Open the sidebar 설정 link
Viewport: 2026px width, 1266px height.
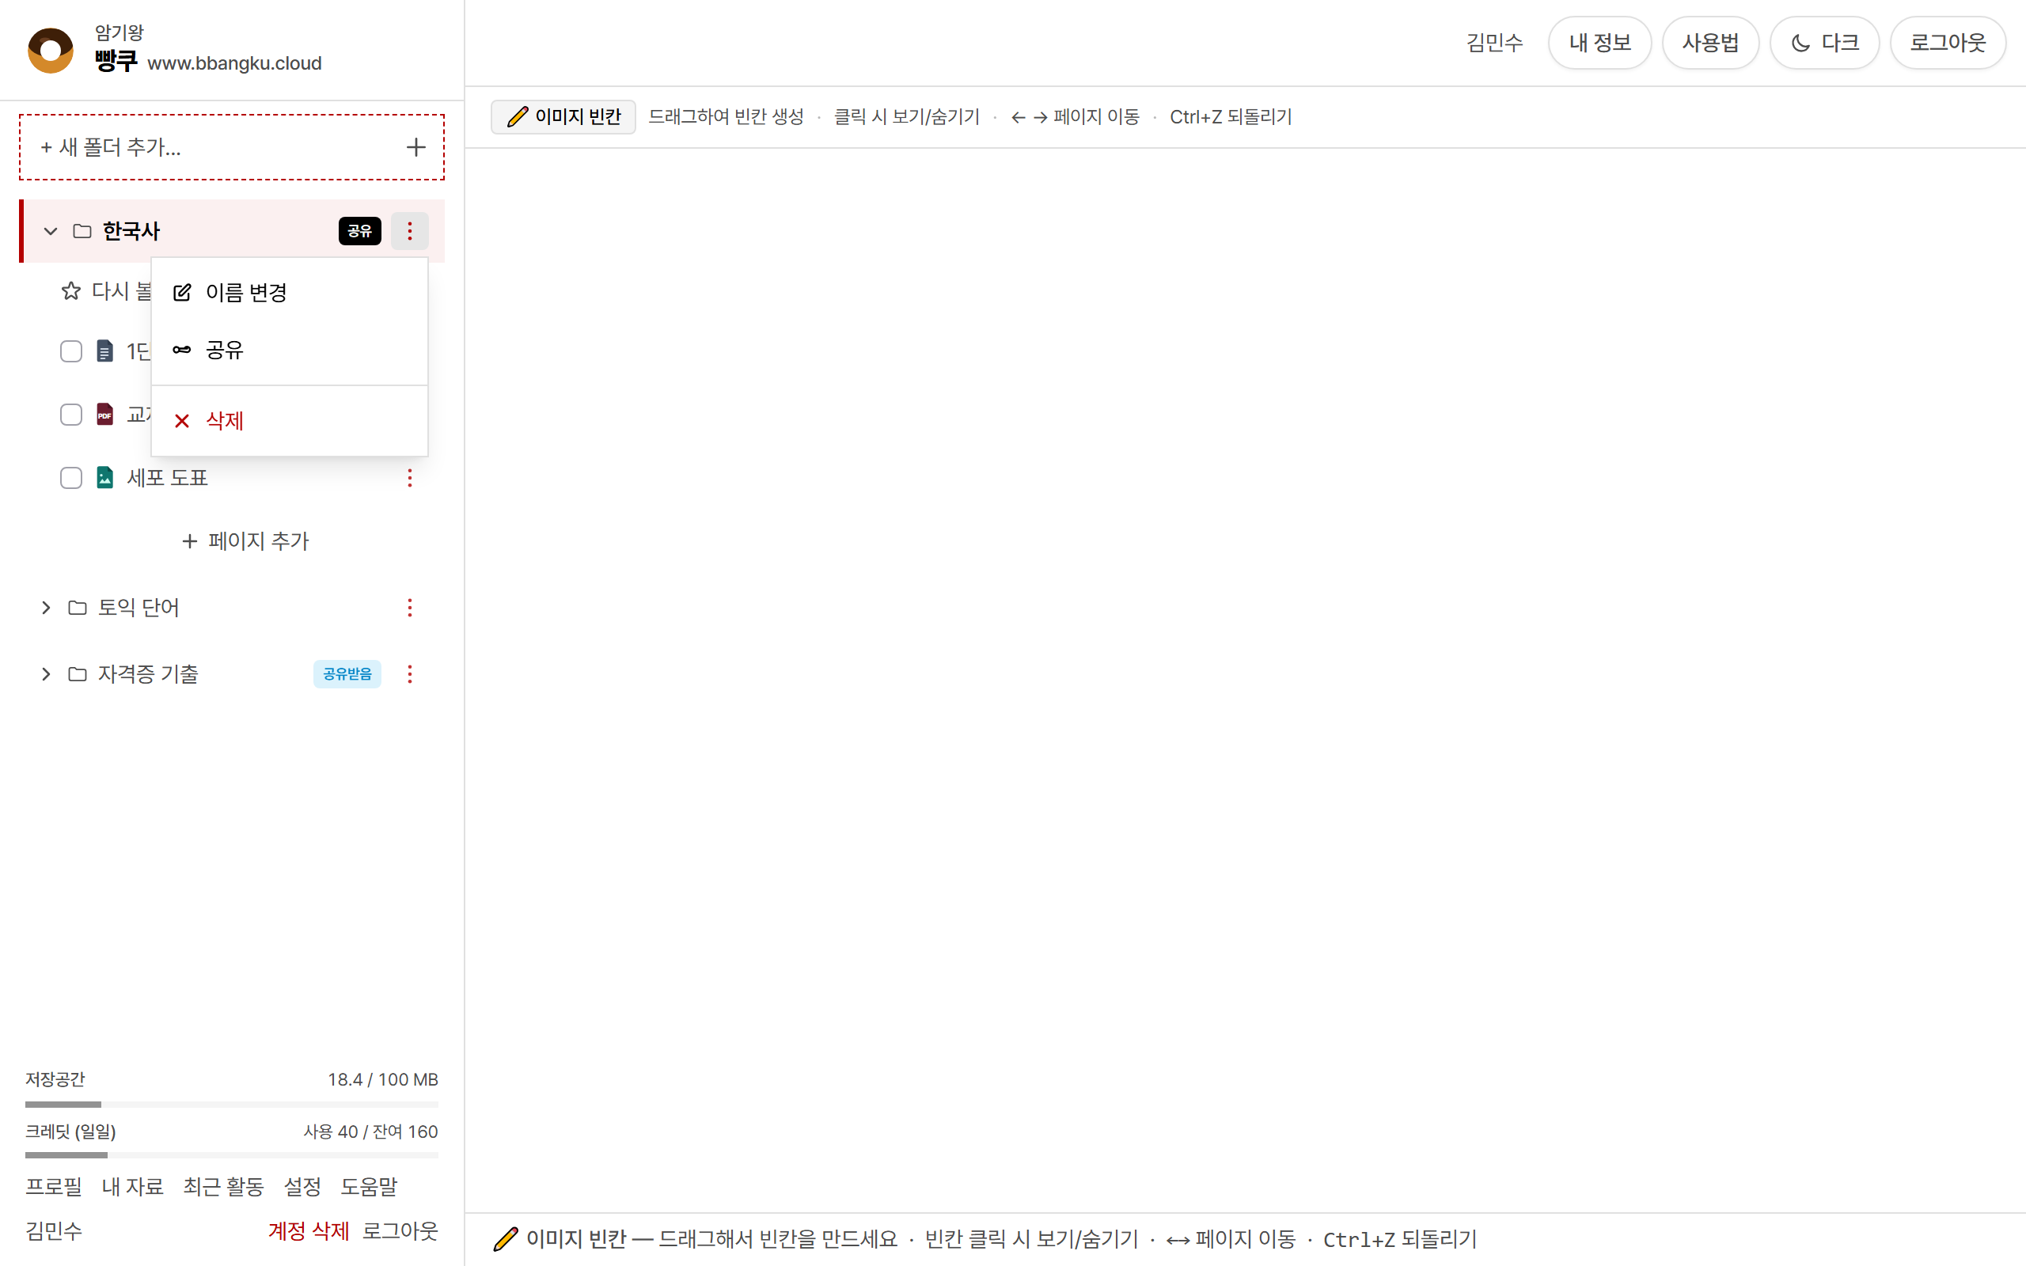(x=302, y=1186)
